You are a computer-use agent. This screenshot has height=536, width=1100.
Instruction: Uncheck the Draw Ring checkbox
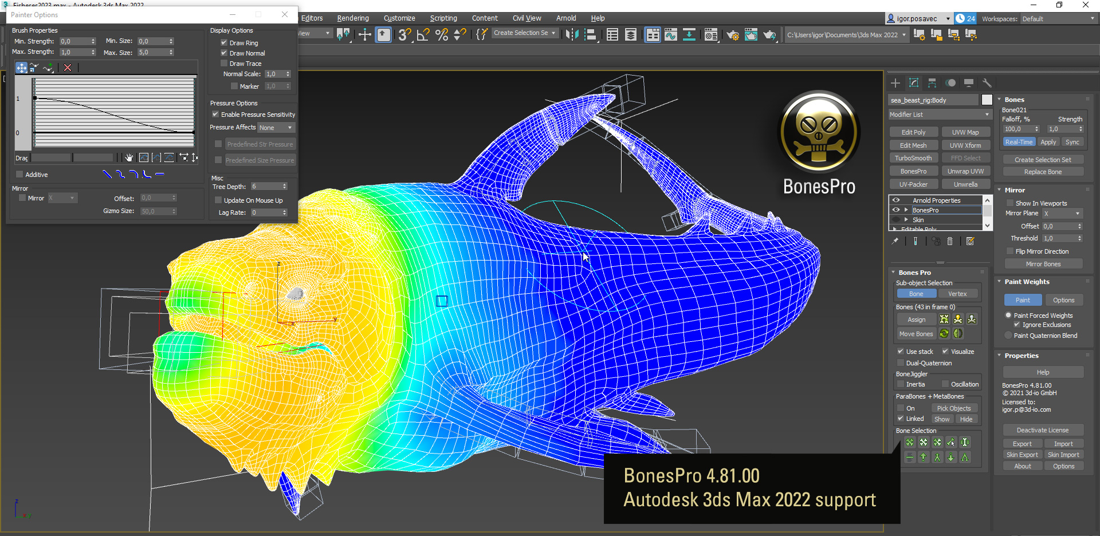[224, 43]
